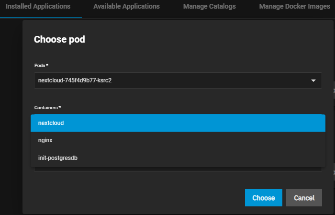Screen dimensions: 335x215
Task: Click the blue underline beneath Installed Applications
Action: (41, 18)
